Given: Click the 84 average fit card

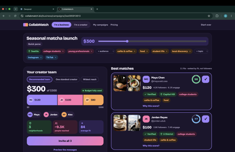Looking at the screenshot, I should coord(91,127).
